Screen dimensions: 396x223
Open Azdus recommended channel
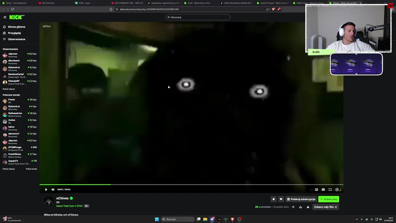coord(20,121)
